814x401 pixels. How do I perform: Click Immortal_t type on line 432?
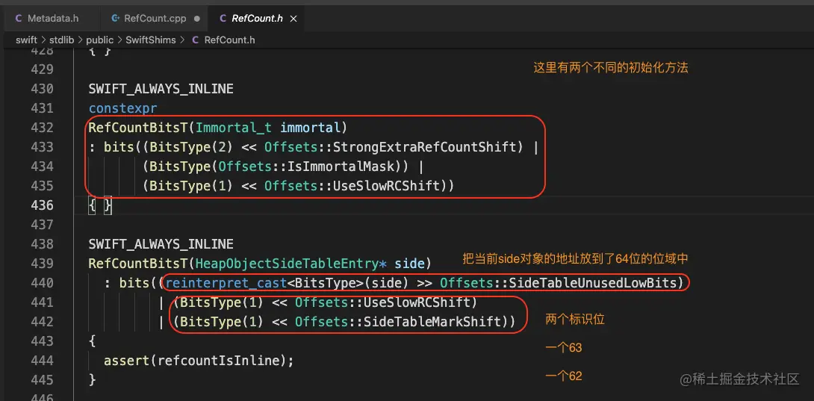pyautogui.click(x=234, y=128)
